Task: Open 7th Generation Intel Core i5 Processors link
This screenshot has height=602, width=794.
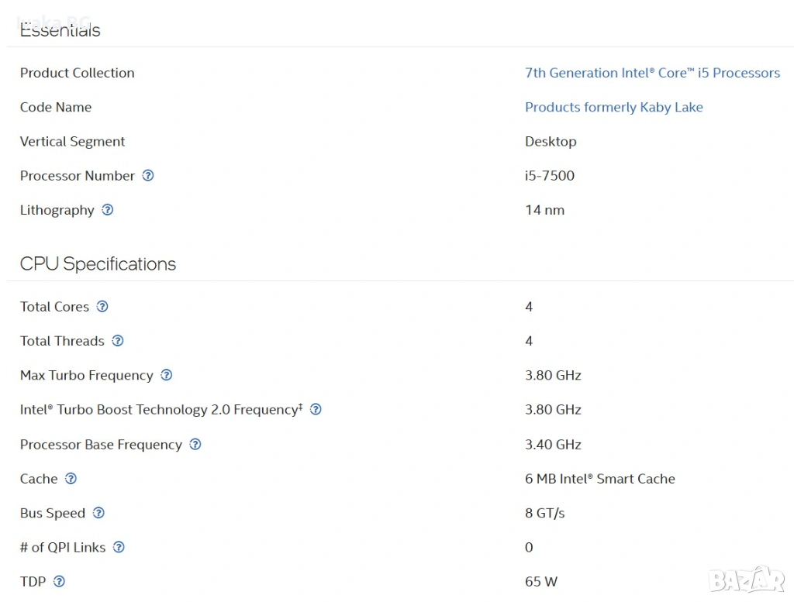Action: [x=652, y=73]
